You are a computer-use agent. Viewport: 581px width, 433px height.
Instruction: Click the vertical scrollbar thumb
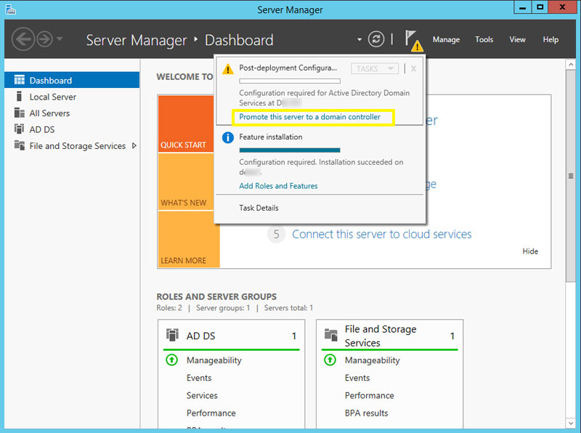tap(571, 176)
